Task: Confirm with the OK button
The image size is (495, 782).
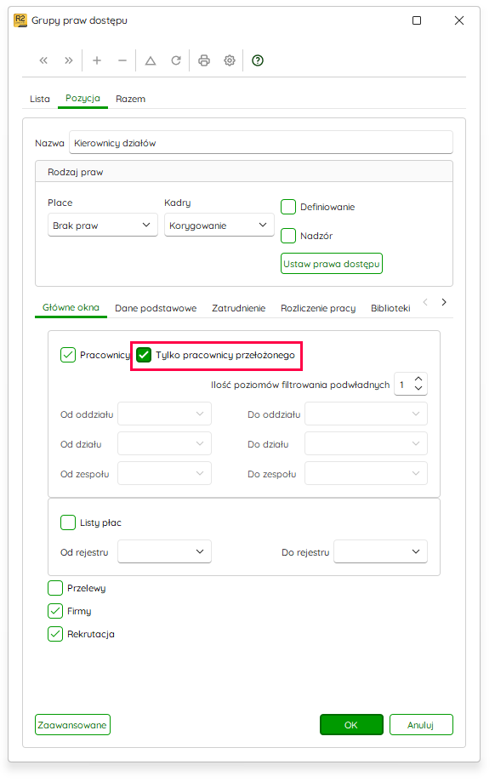Action: click(351, 725)
